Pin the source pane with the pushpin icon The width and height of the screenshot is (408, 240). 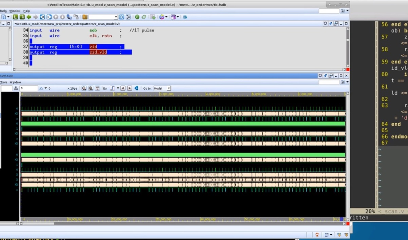pyautogui.click(x=331, y=24)
